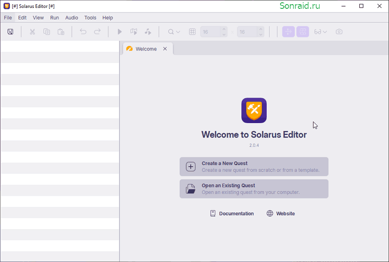Decrease grid width with down arrow
The width and height of the screenshot is (389, 262).
point(224,34)
